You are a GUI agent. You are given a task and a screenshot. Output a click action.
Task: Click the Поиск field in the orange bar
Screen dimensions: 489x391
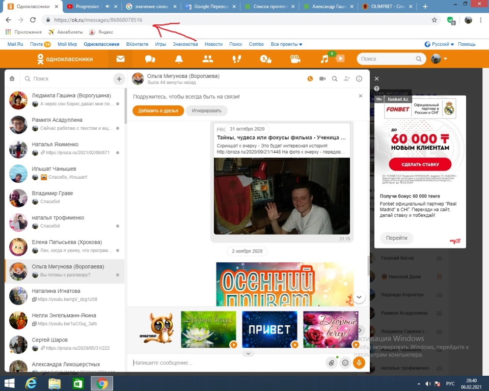coord(391,59)
